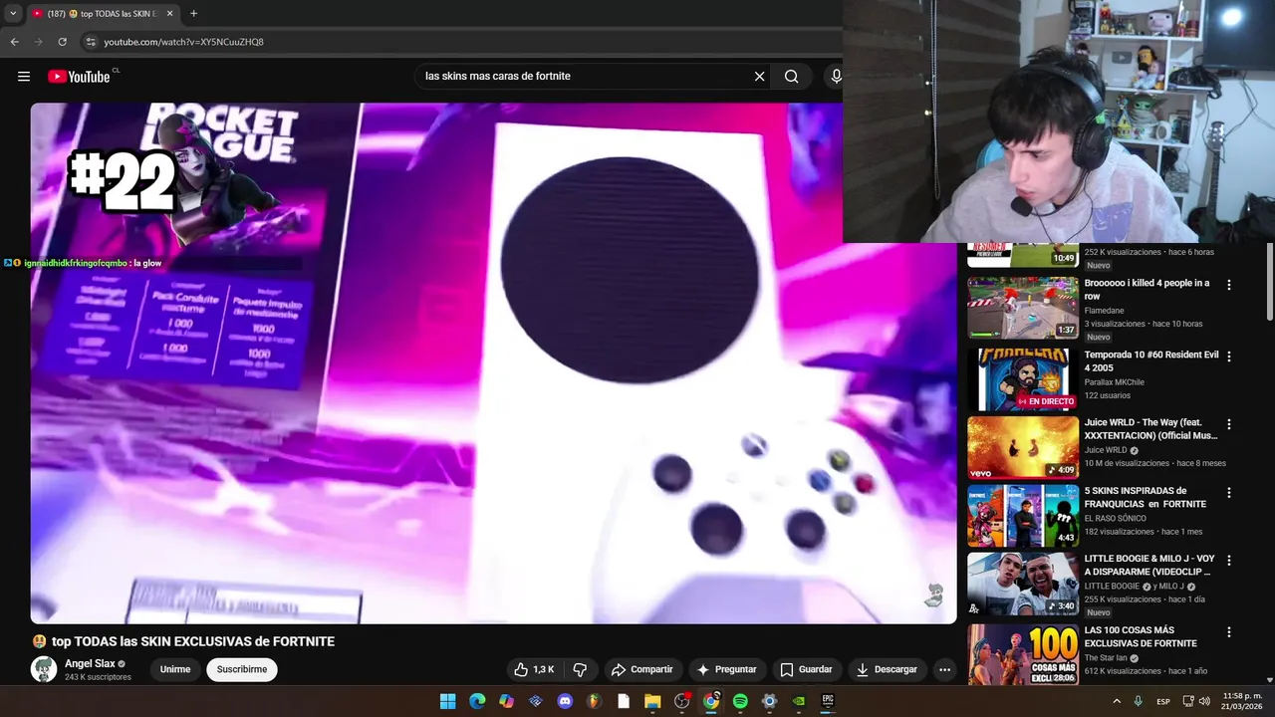Open options for 'LITTLE BOOGIE & MILO J' video
This screenshot has width=1275, height=717.
1228,561
